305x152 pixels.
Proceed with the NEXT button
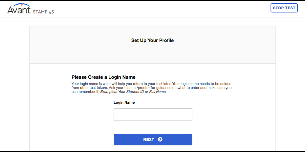153,139
